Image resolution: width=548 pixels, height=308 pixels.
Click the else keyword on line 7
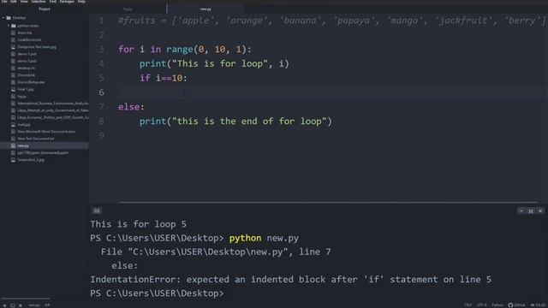128,106
